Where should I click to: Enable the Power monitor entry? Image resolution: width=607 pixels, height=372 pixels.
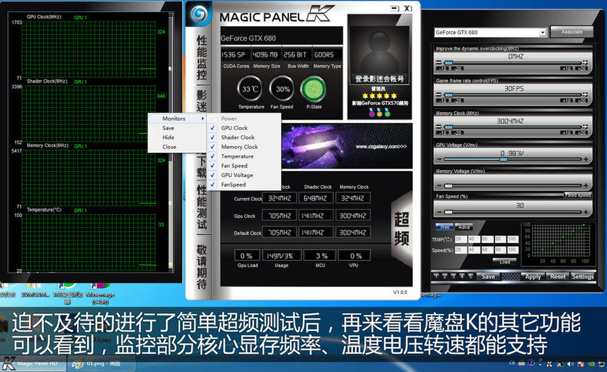point(244,118)
